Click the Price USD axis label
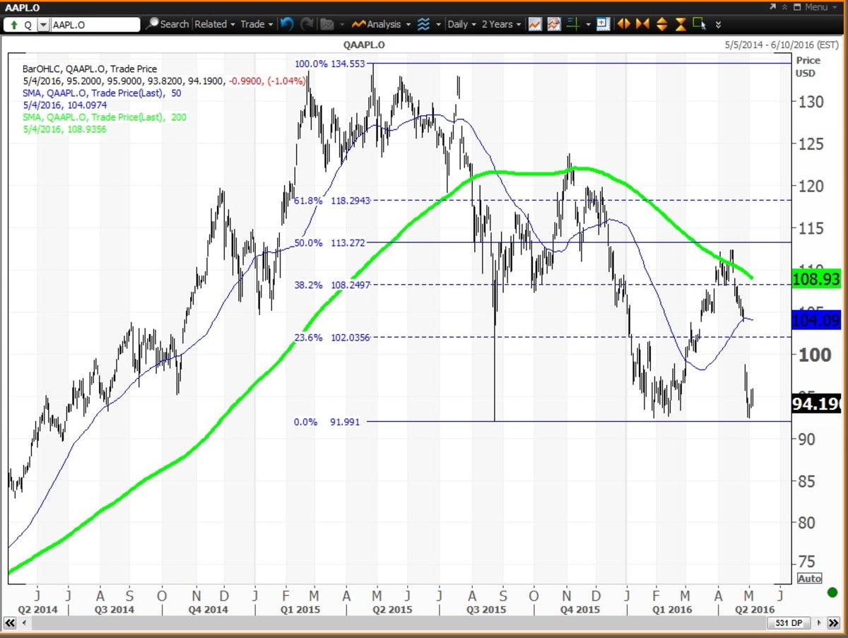 tap(808, 66)
